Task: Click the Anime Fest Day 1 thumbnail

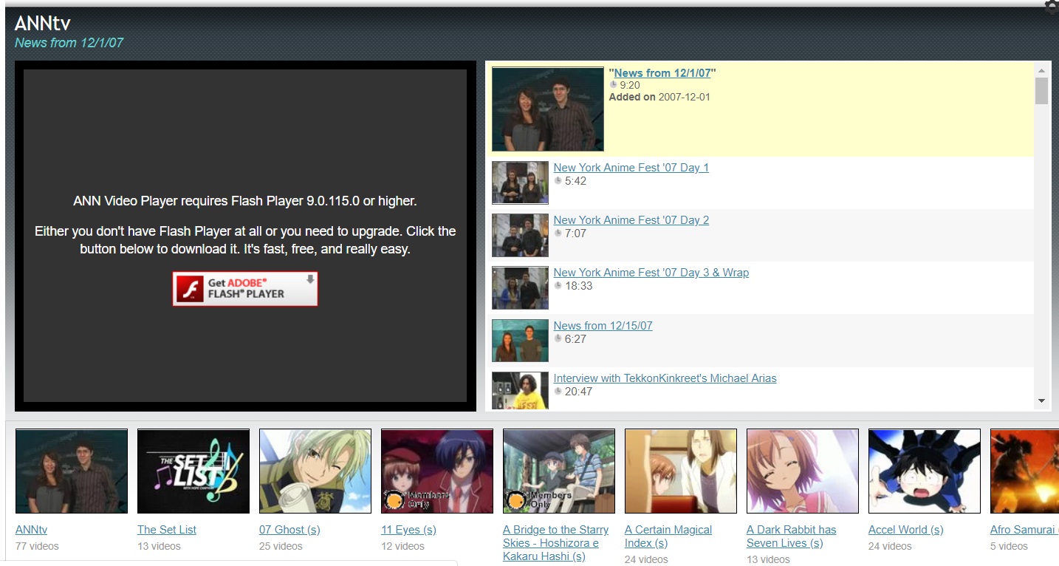Action: pos(521,183)
